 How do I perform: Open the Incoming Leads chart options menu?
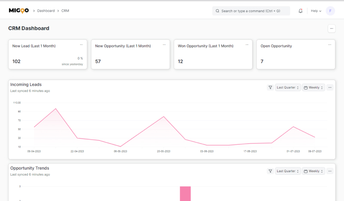[x=330, y=87]
